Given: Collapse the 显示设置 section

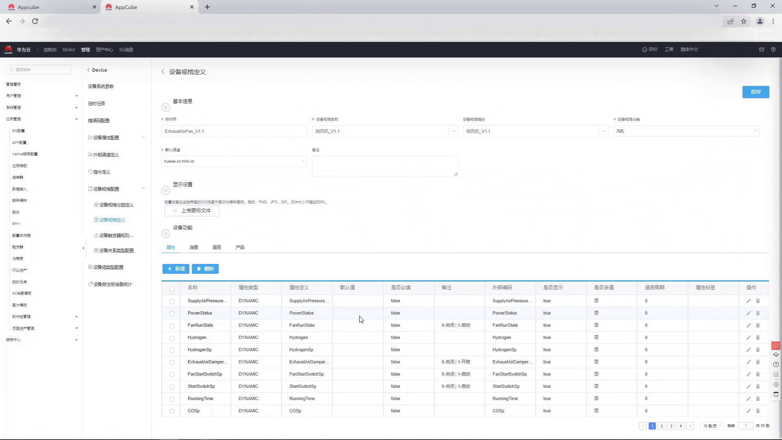Looking at the screenshot, I should point(165,191).
